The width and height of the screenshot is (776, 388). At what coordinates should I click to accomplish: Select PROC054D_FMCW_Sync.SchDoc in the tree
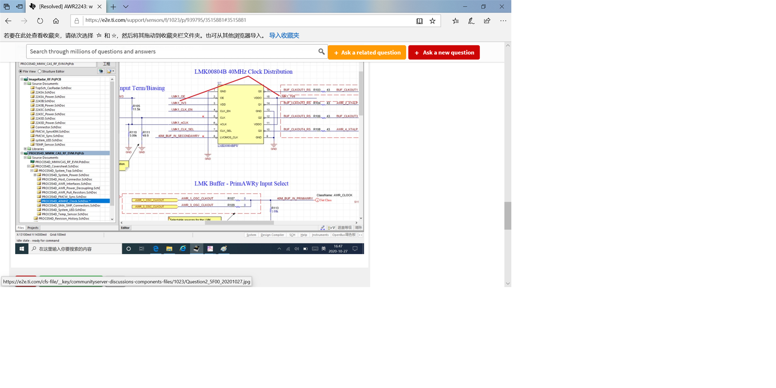point(64,197)
